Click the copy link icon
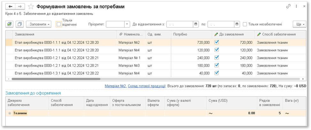 tap(289, 6)
